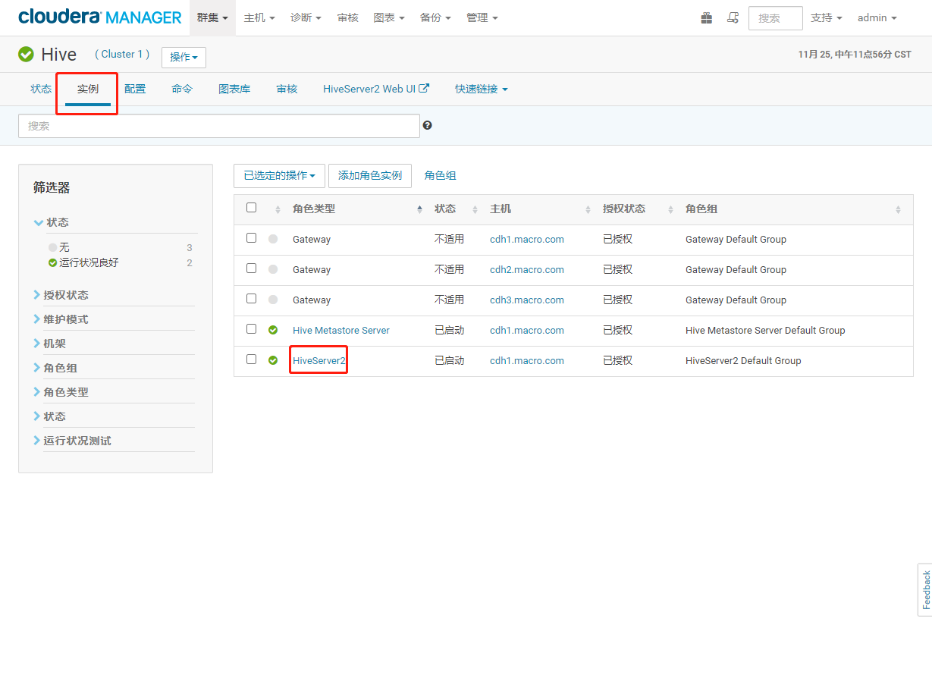Sort by the 授权状态 column header arrows
The width and height of the screenshot is (932, 675).
point(670,209)
